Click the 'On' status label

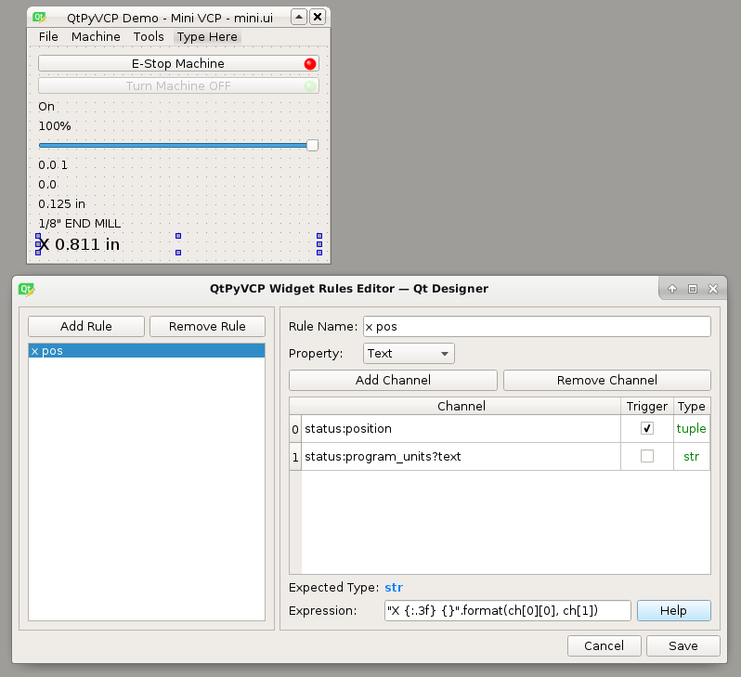pos(46,107)
